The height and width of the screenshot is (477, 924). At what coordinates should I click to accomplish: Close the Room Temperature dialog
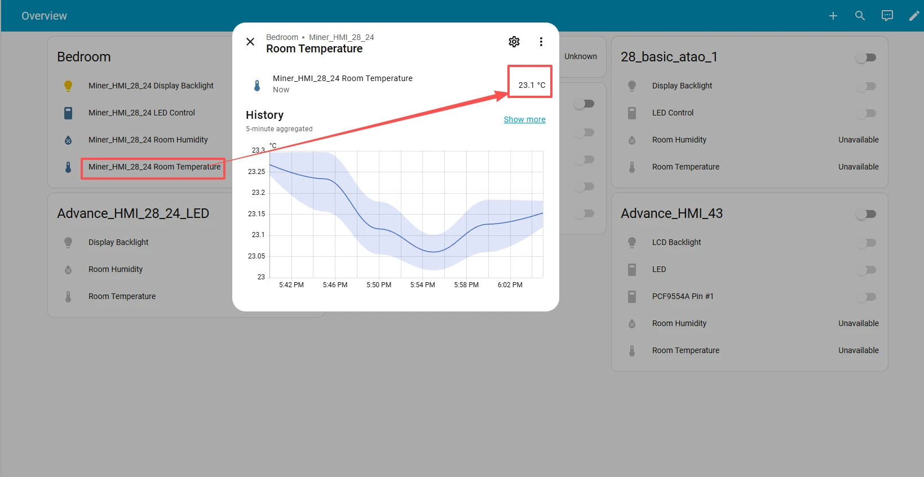click(x=250, y=42)
